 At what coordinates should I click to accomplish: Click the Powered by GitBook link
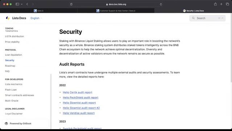(25, 124)
